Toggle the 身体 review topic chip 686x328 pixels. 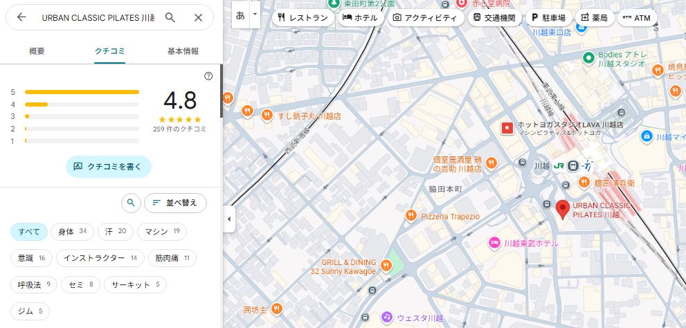coord(73,231)
